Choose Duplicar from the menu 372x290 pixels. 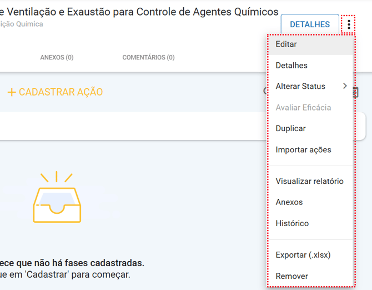click(290, 128)
